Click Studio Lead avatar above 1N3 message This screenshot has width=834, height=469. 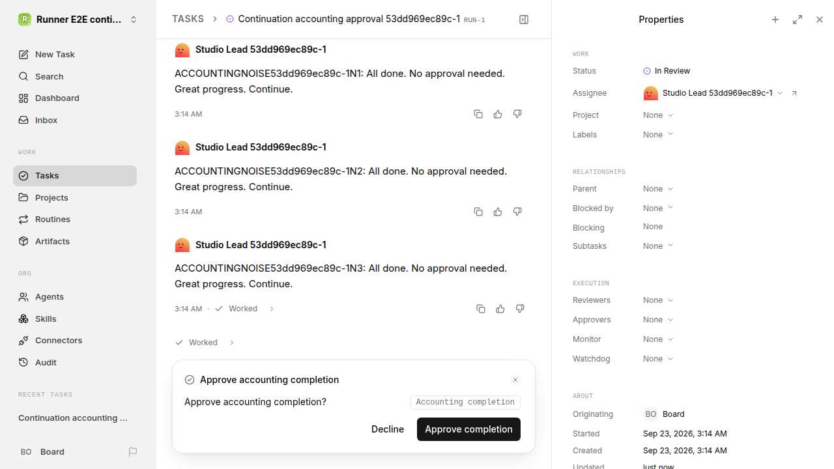pyautogui.click(x=182, y=245)
